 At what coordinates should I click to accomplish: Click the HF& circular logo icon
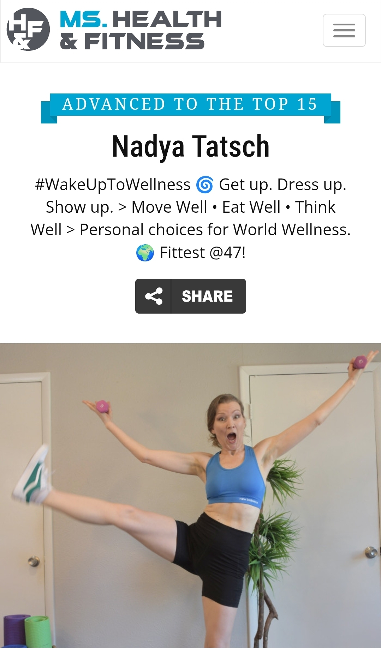click(28, 29)
